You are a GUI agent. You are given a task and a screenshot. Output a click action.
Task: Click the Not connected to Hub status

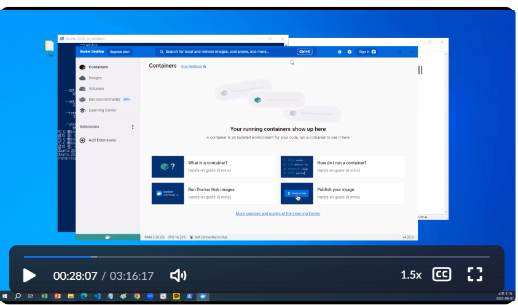pos(210,238)
